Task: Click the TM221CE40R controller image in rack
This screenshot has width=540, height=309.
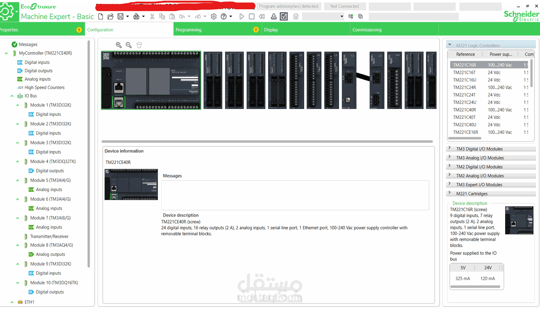Action: click(151, 80)
